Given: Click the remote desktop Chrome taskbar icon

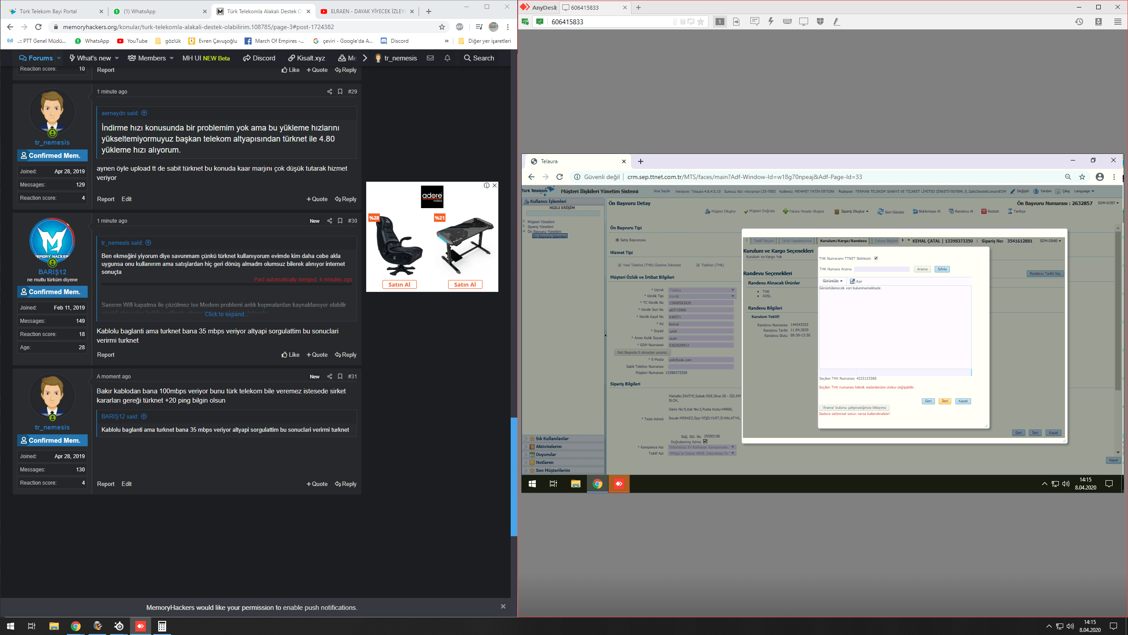Looking at the screenshot, I should (x=597, y=484).
